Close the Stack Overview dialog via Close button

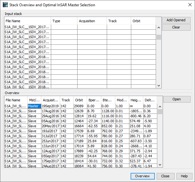coord(165,176)
